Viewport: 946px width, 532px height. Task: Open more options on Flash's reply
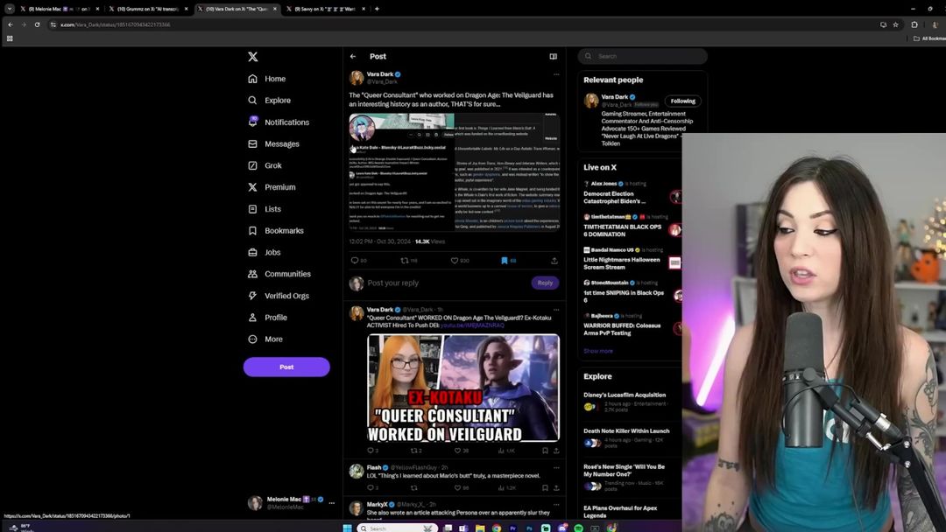click(556, 467)
